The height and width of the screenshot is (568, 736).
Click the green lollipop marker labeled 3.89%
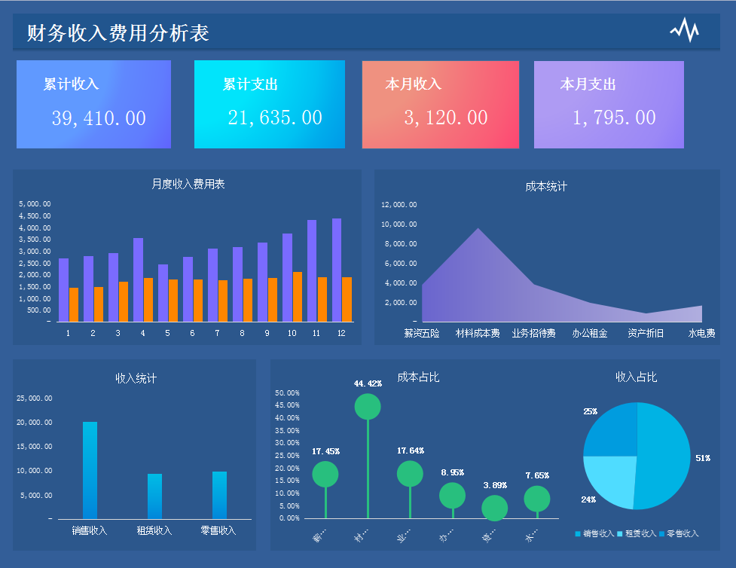(x=495, y=510)
